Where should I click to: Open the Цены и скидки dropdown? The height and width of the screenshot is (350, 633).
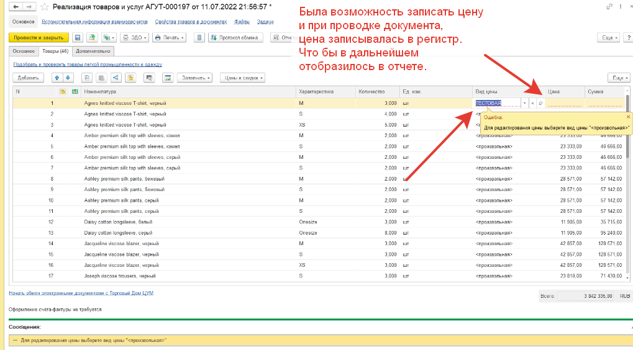pyautogui.click(x=242, y=78)
